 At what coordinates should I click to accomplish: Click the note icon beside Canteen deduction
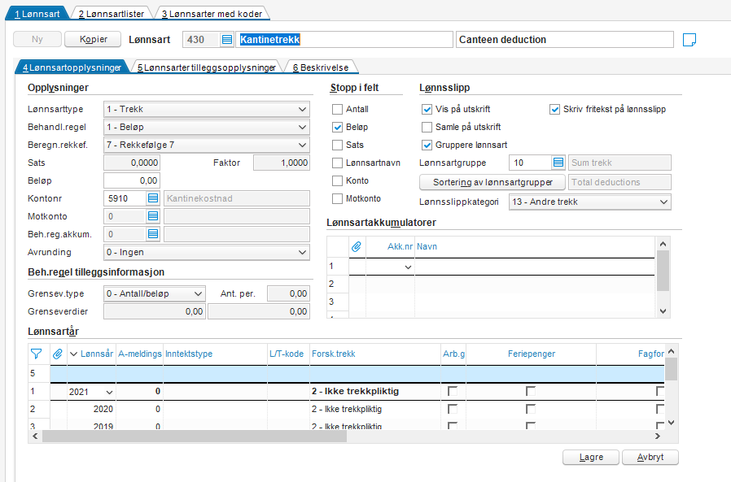coord(690,40)
